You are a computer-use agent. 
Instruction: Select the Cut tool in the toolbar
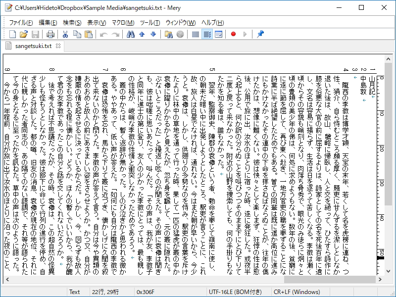pos(66,34)
